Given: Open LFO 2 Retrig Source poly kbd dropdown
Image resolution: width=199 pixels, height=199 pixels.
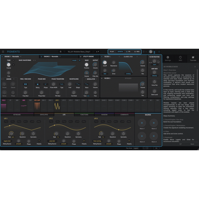Looking at the screenshot, I should coord(52,141).
